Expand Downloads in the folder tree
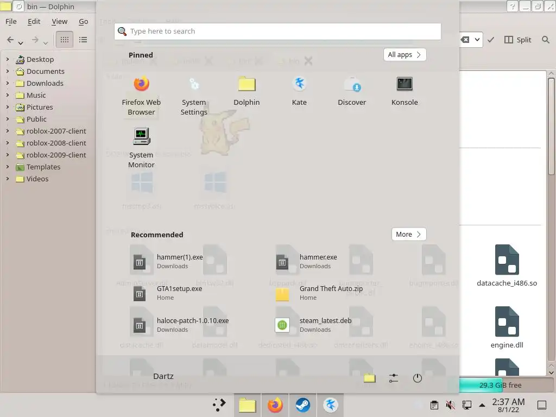Screen dimensions: 556x417 click(8, 83)
